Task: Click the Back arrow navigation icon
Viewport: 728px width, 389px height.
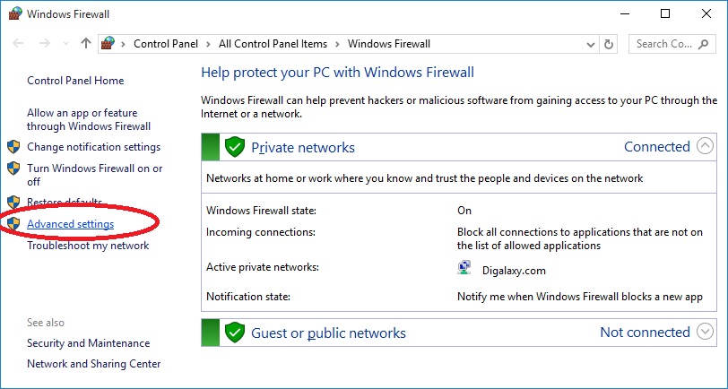Action: [x=19, y=43]
